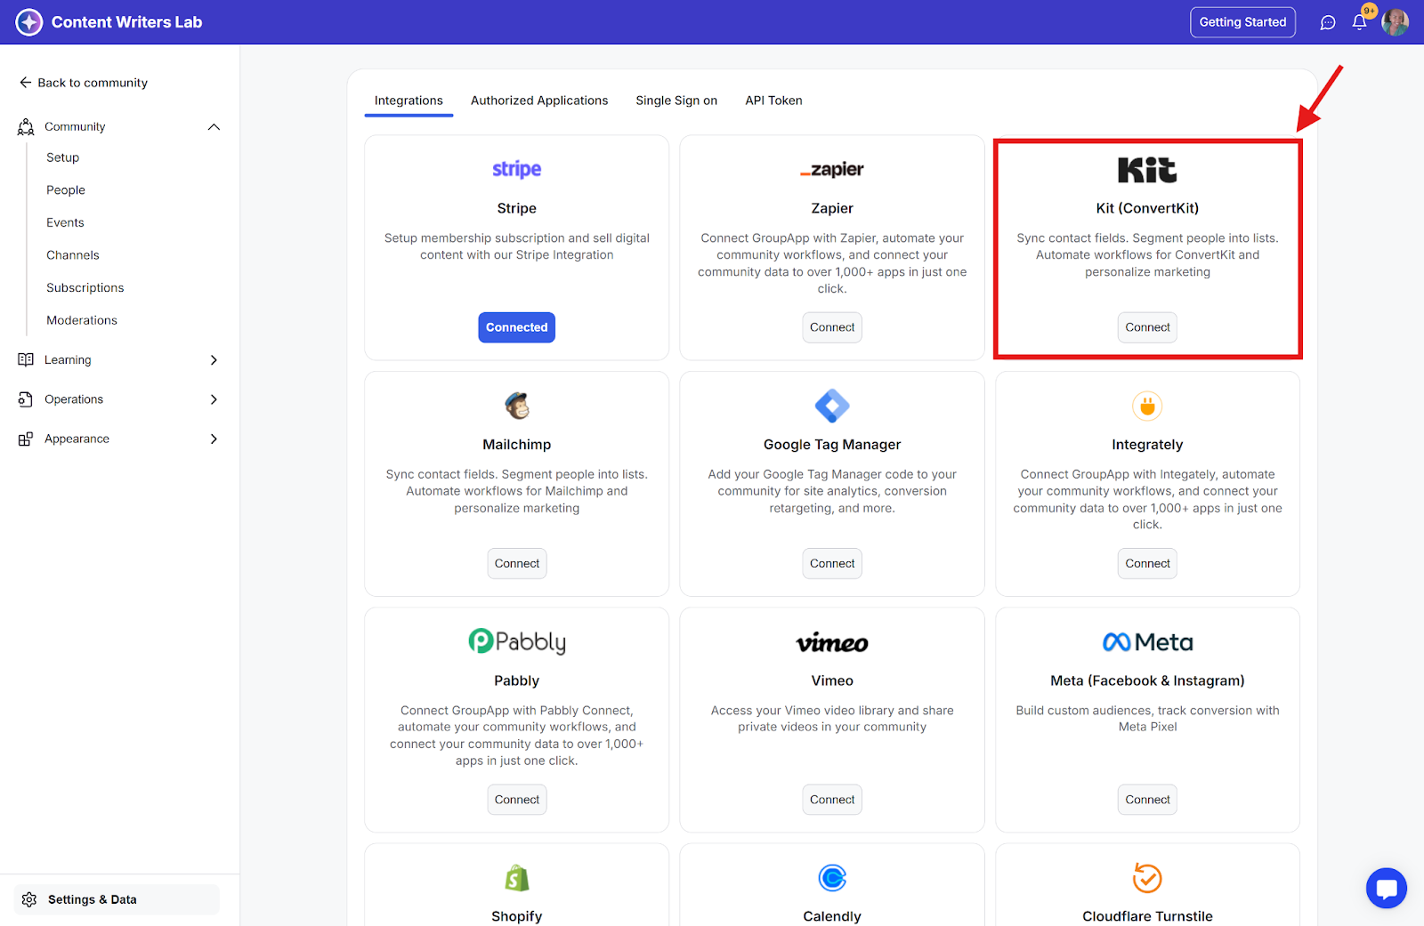Open People in the Community menu
The image size is (1424, 926).
tap(66, 190)
